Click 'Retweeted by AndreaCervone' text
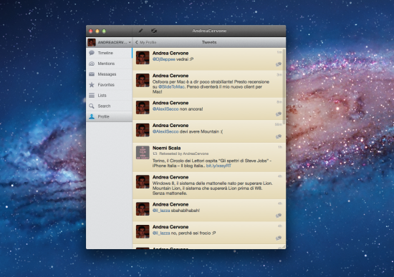394x277 pixels. [x=183, y=153]
